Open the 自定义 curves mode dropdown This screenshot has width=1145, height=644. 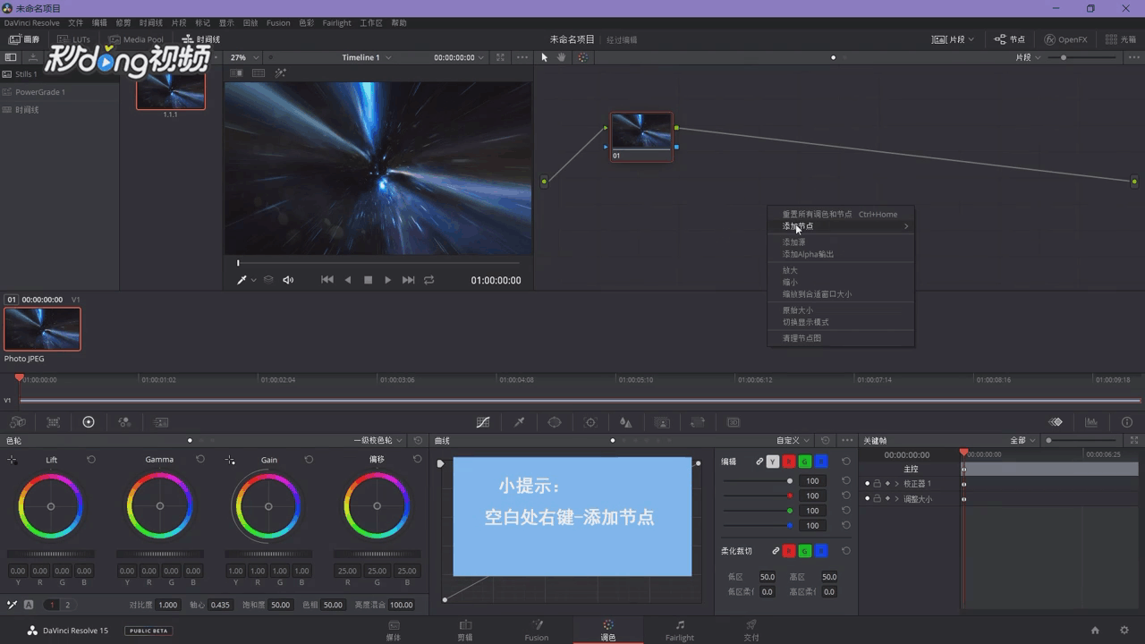793,441
